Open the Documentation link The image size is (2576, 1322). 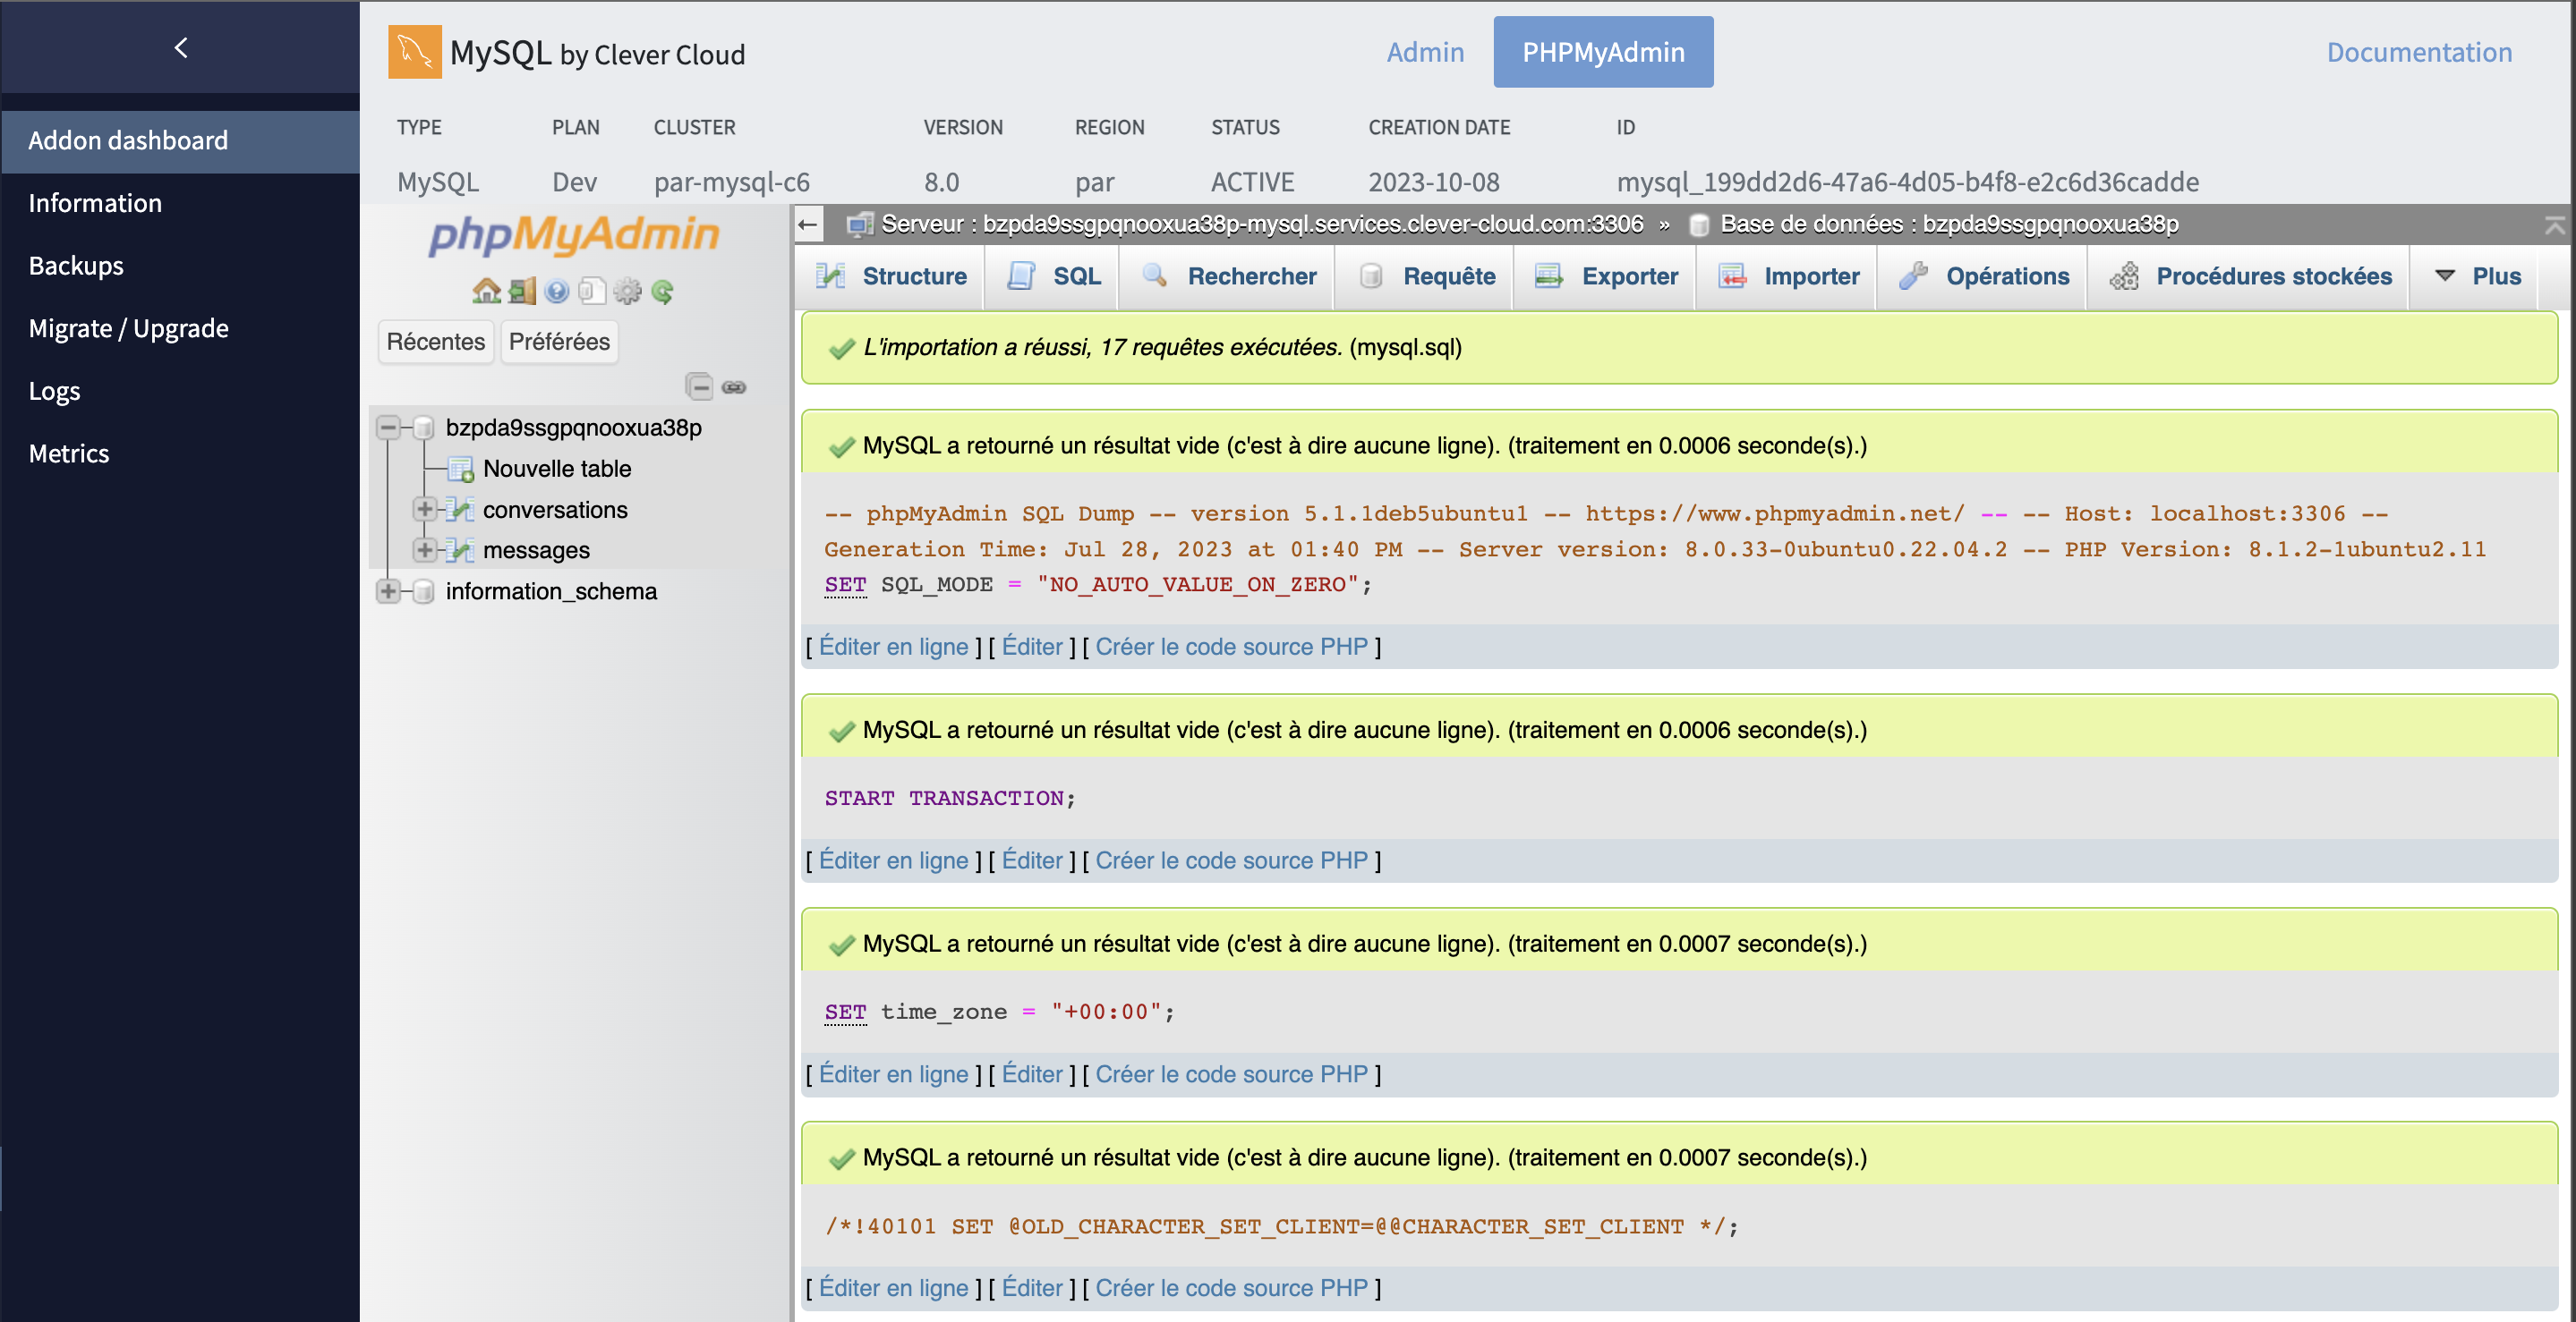pyautogui.click(x=2419, y=52)
